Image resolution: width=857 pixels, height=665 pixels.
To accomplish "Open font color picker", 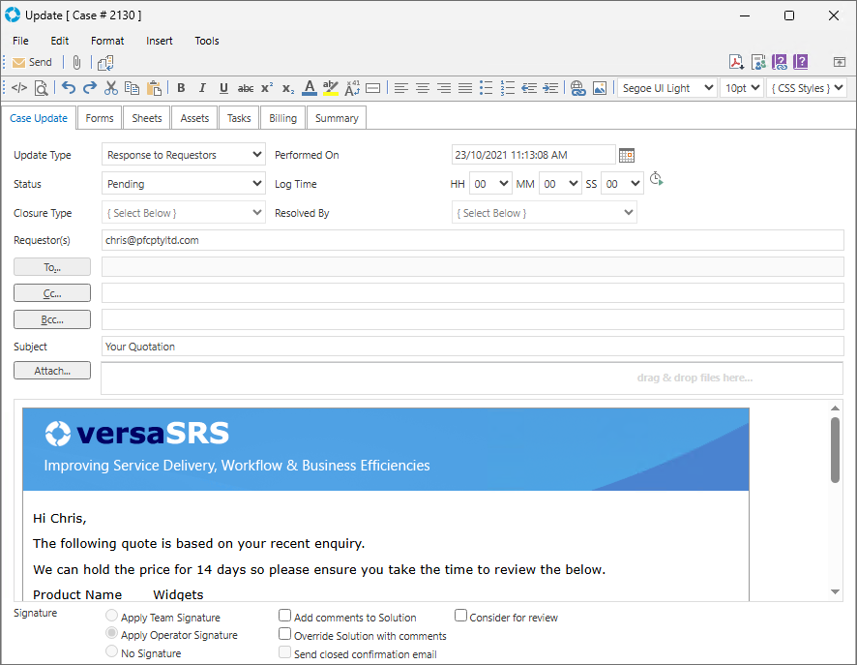I will tap(310, 87).
